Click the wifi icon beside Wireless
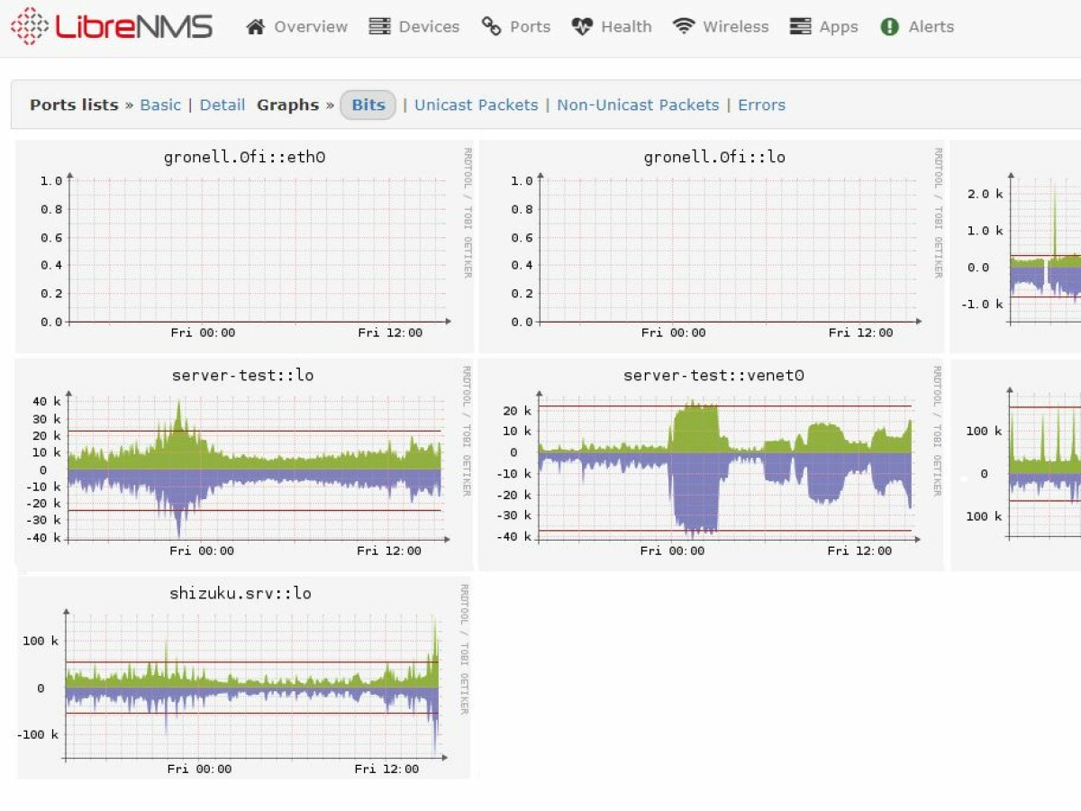This screenshot has width=1081, height=811. [x=684, y=27]
